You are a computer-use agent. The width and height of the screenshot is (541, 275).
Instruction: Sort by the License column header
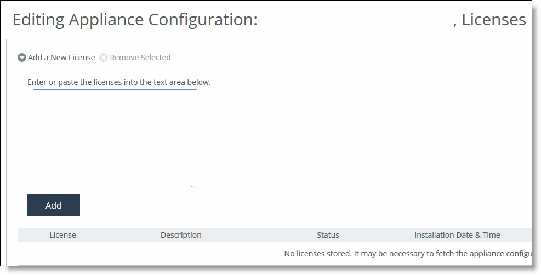coord(63,235)
